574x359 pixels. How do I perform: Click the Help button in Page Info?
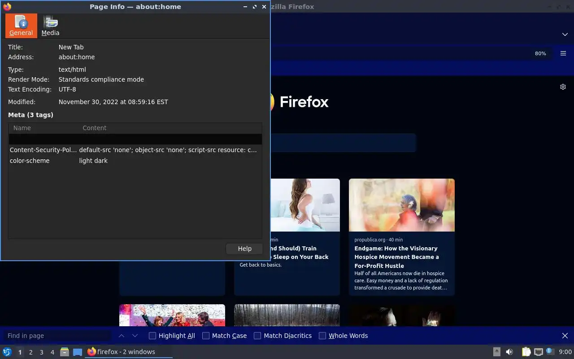coord(244,249)
